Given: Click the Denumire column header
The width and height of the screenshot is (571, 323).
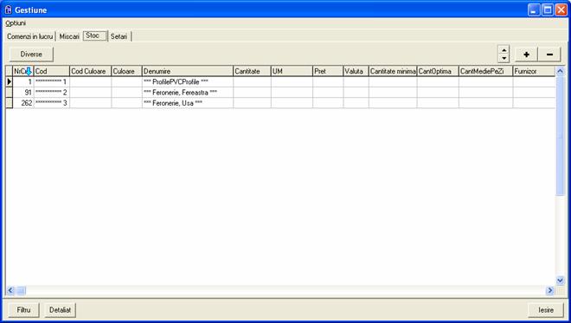Looking at the screenshot, I should pos(187,71).
